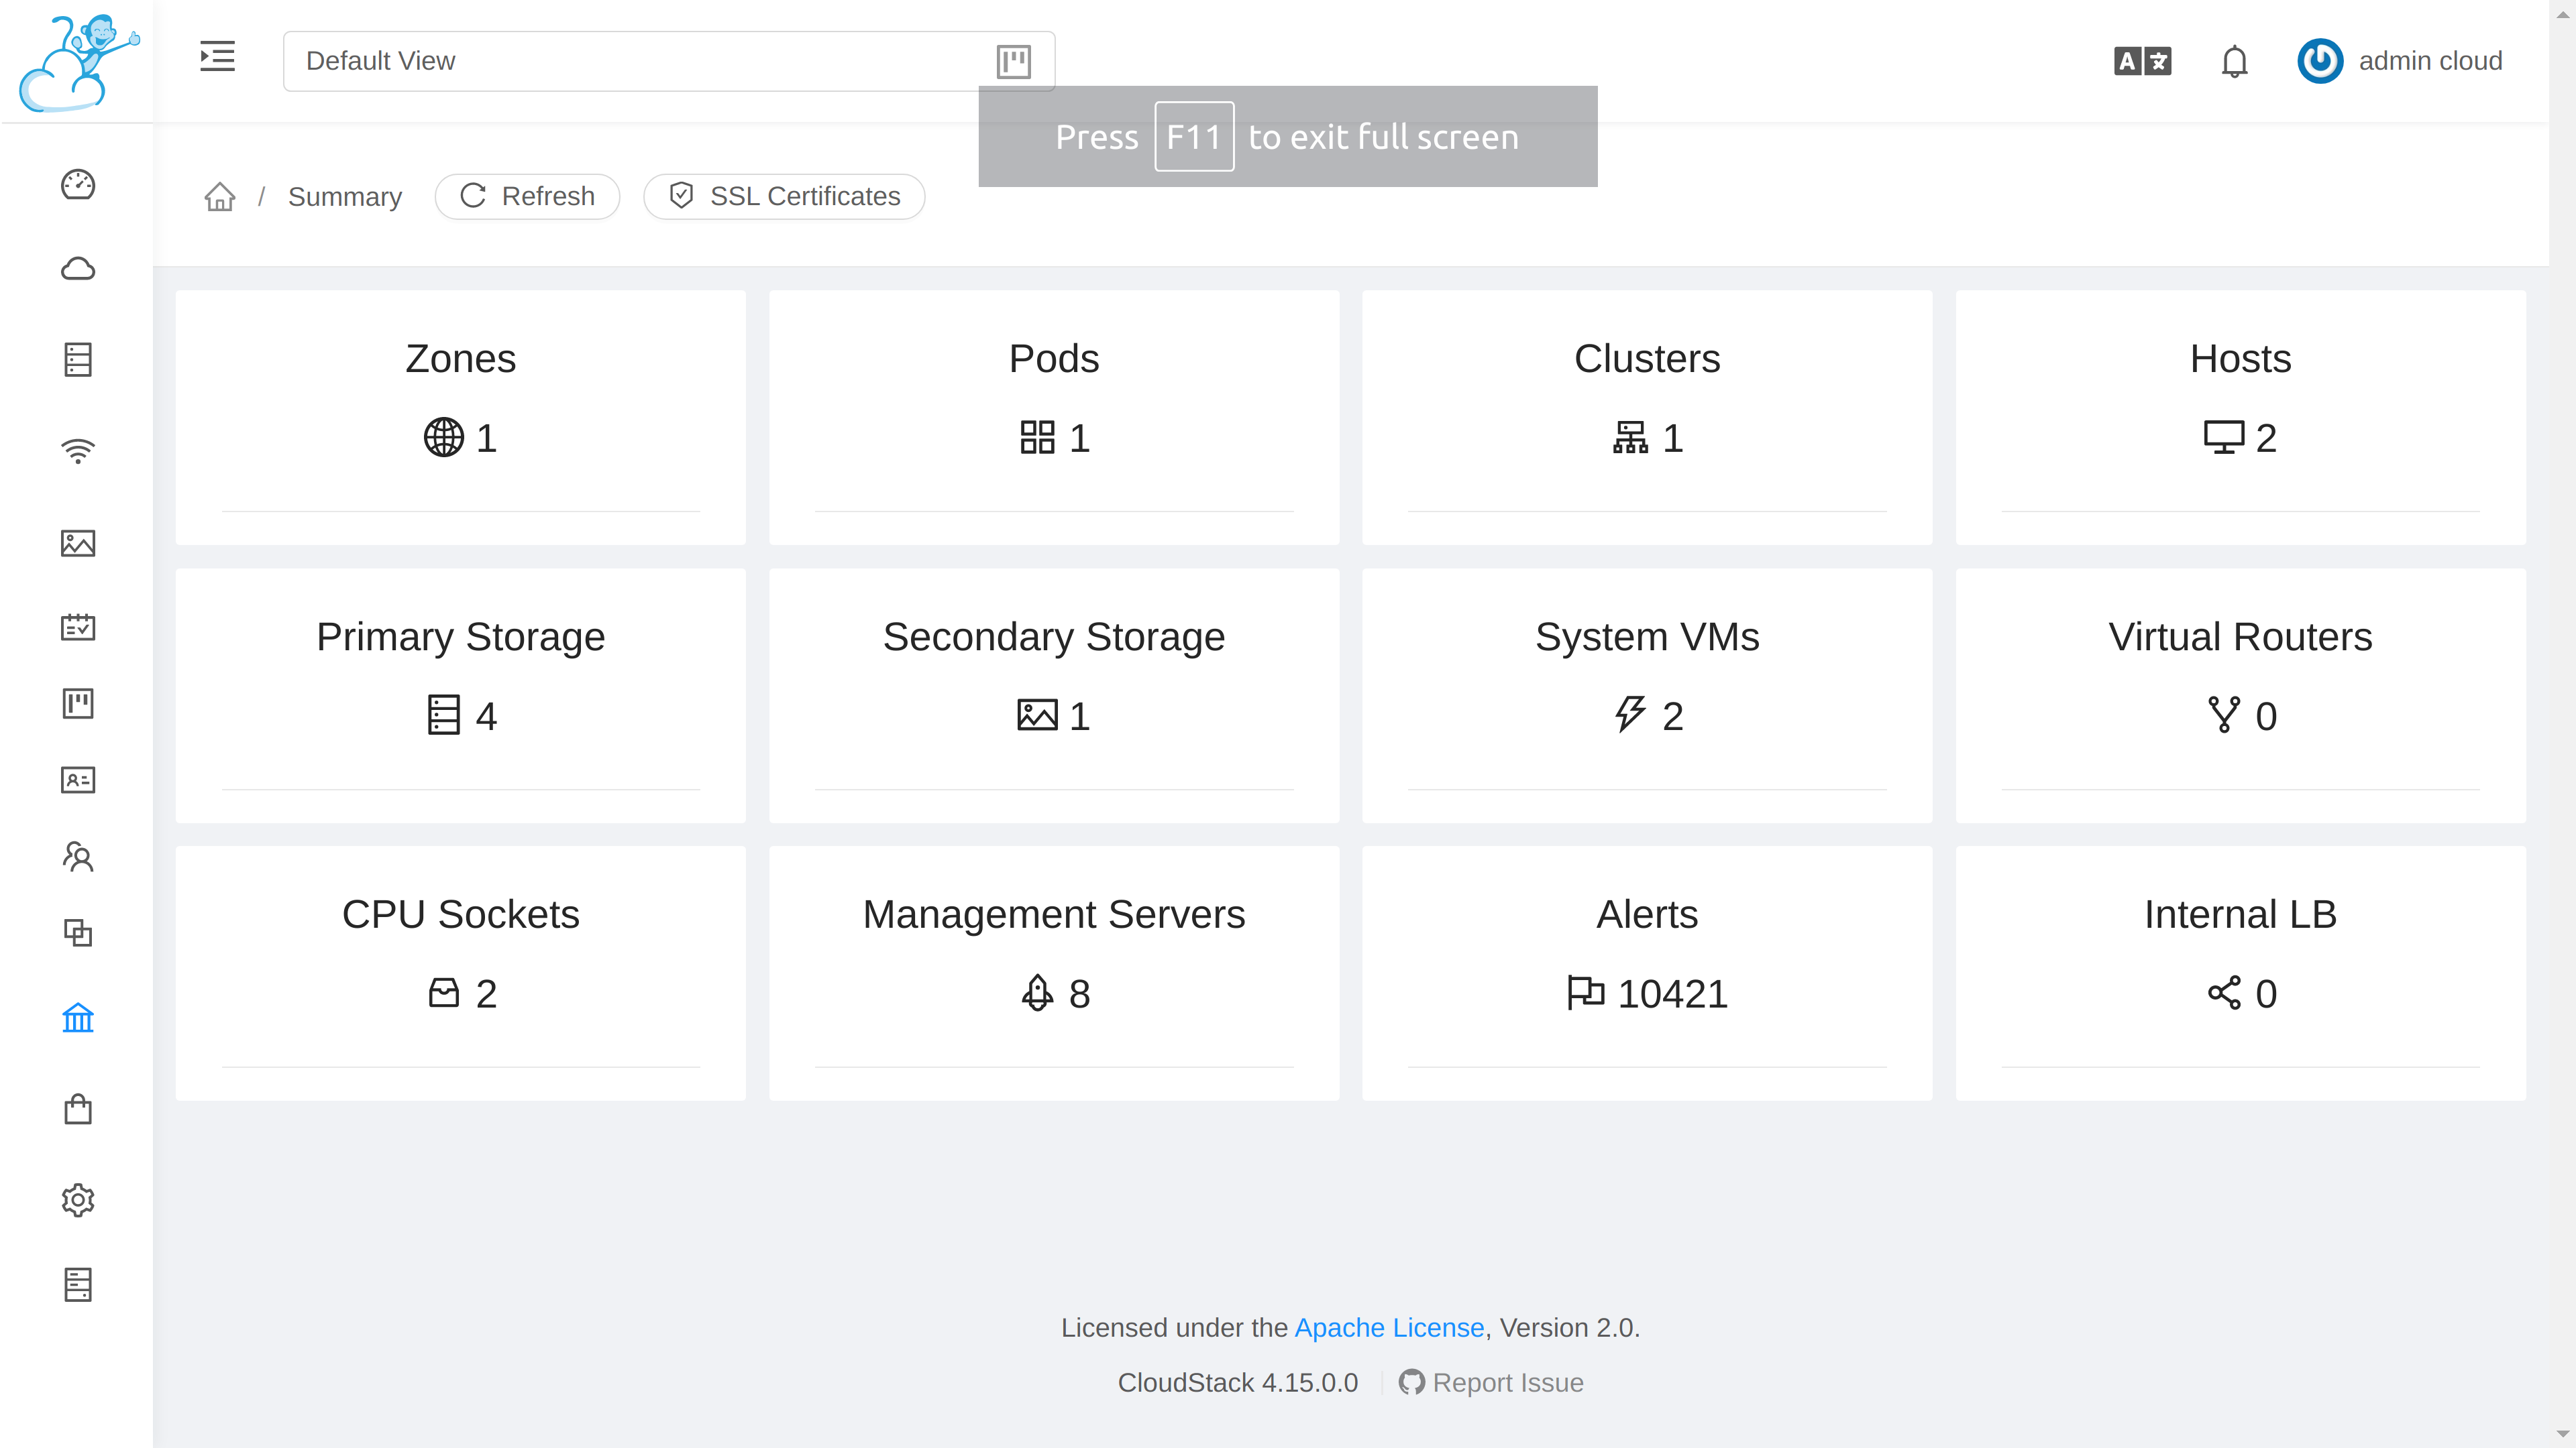The image size is (2576, 1448).
Task: Open SSL Certificates button
Action: pos(784,196)
